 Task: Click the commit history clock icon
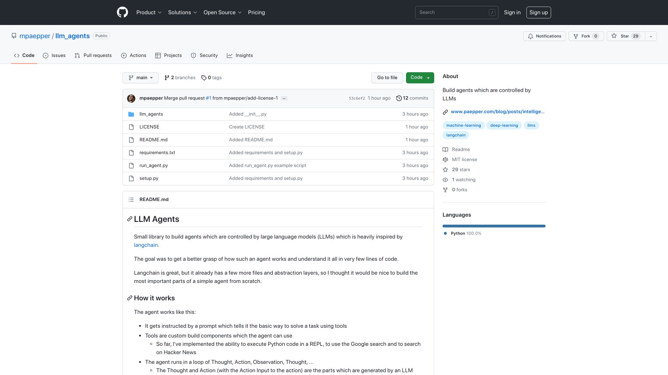pyautogui.click(x=399, y=98)
